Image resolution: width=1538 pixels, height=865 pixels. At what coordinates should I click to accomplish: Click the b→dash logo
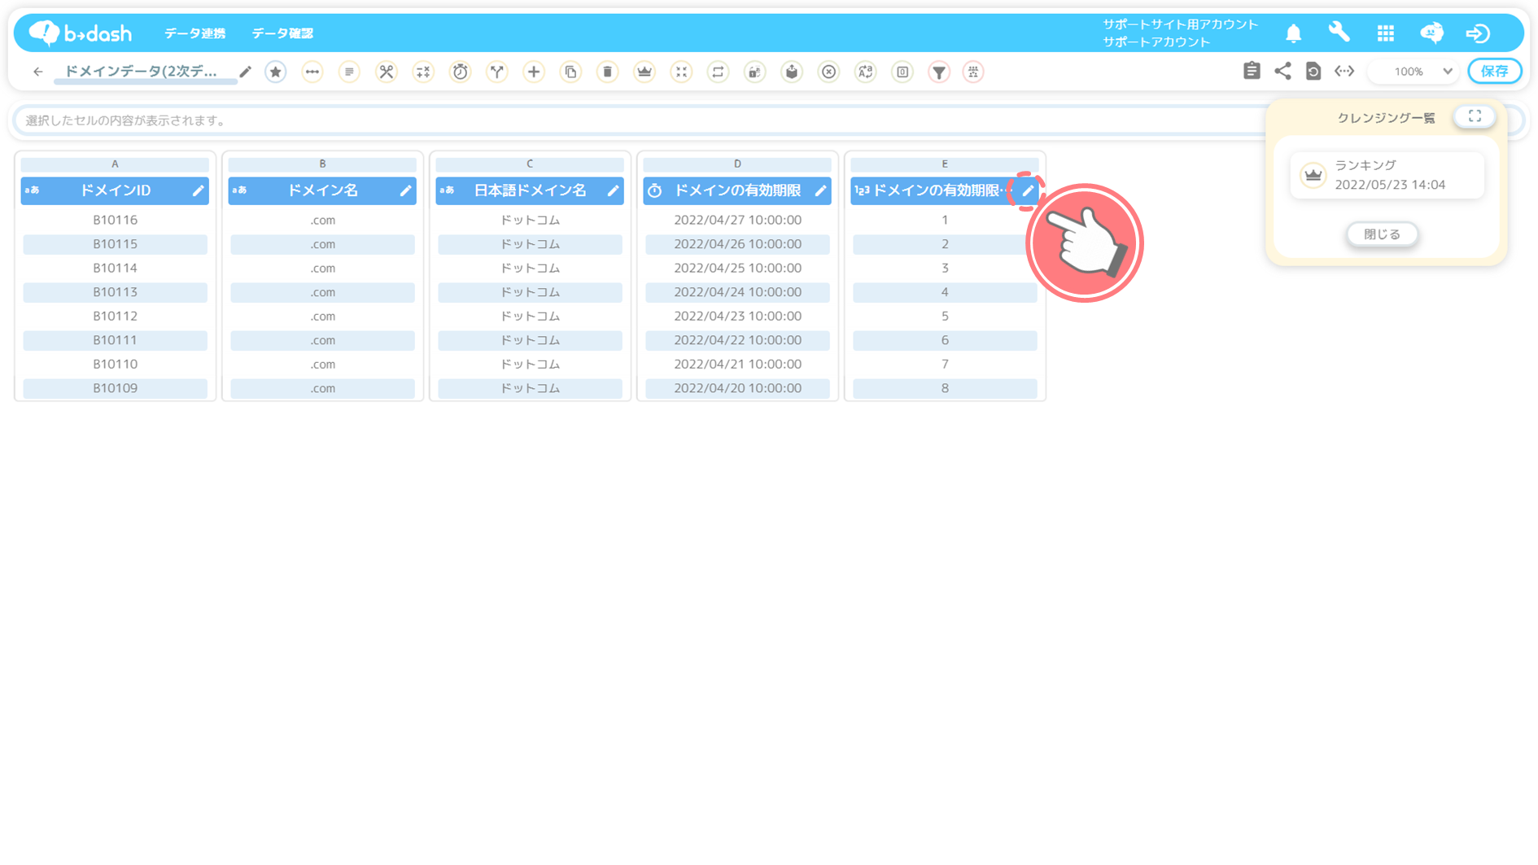(x=81, y=33)
